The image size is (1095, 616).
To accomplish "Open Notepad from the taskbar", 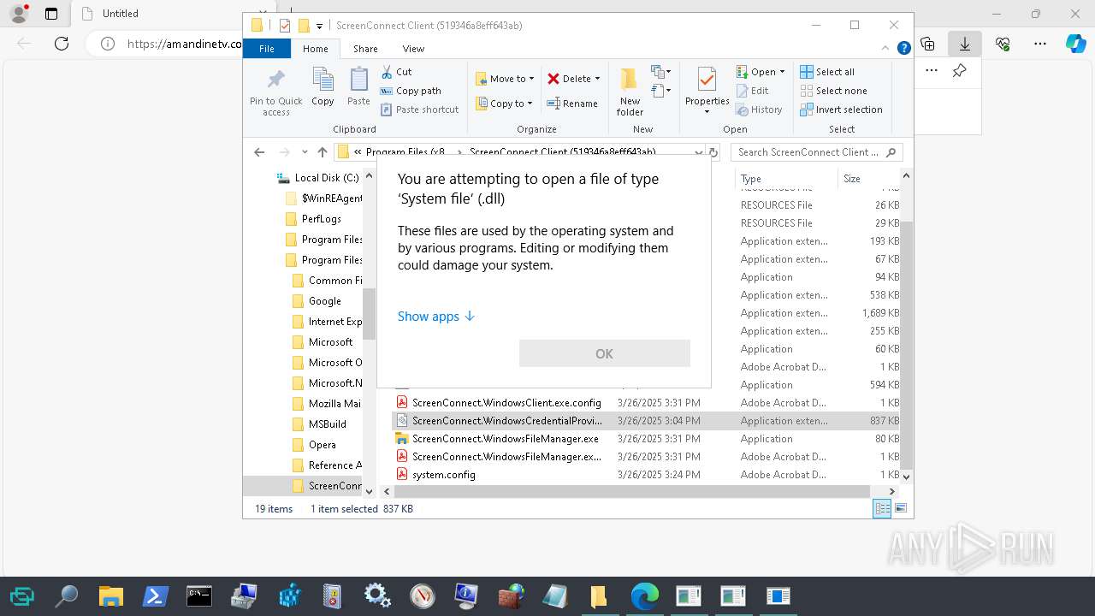I will point(555,595).
